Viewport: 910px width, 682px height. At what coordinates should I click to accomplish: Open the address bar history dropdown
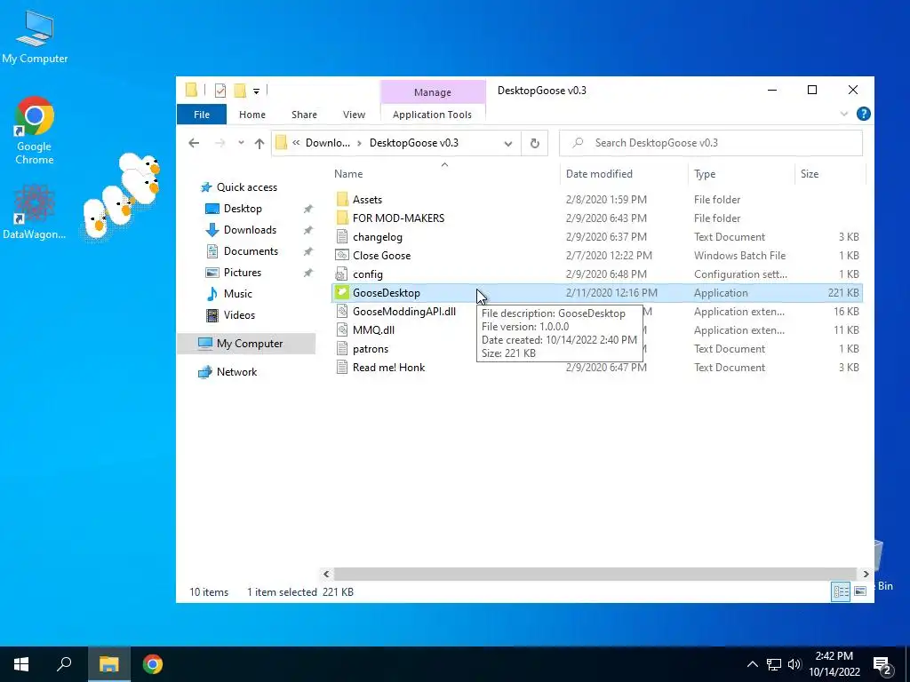pos(507,143)
